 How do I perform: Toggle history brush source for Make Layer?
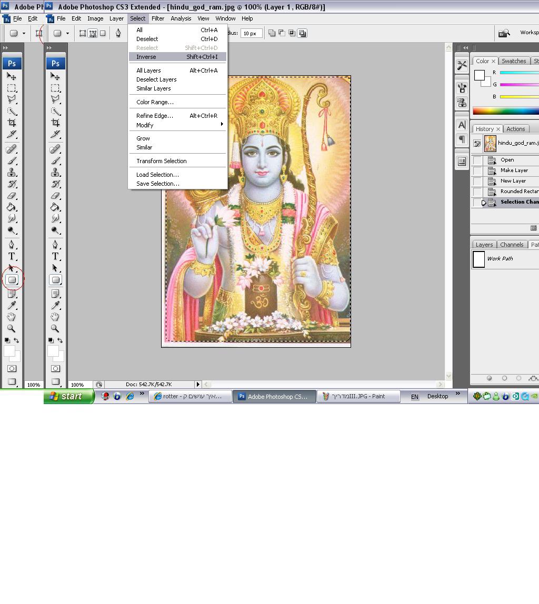coord(477,170)
